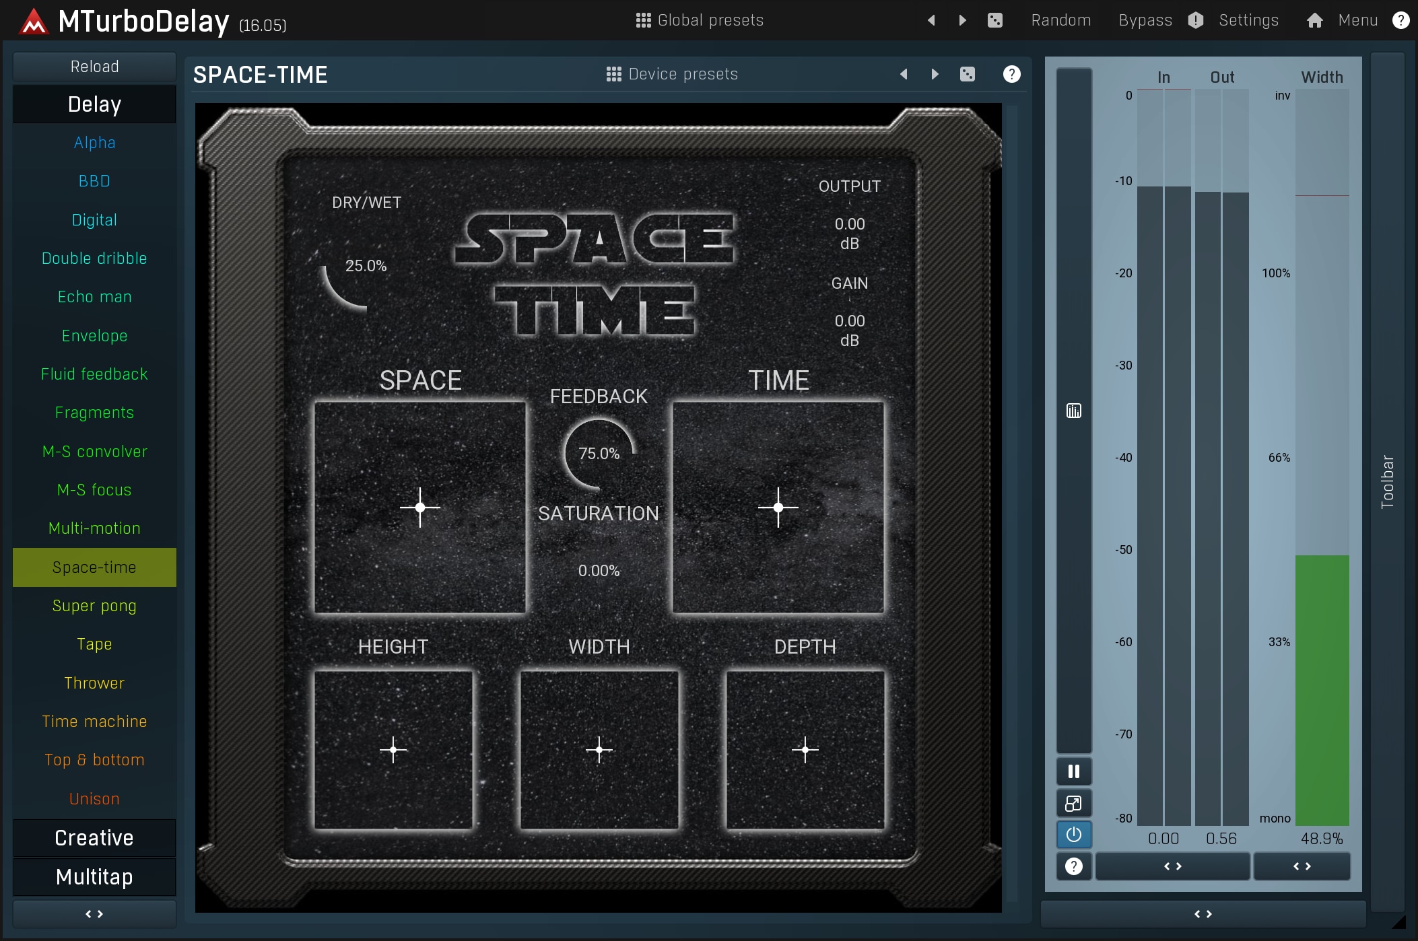
Task: Click the global random dice icon
Action: click(x=994, y=20)
